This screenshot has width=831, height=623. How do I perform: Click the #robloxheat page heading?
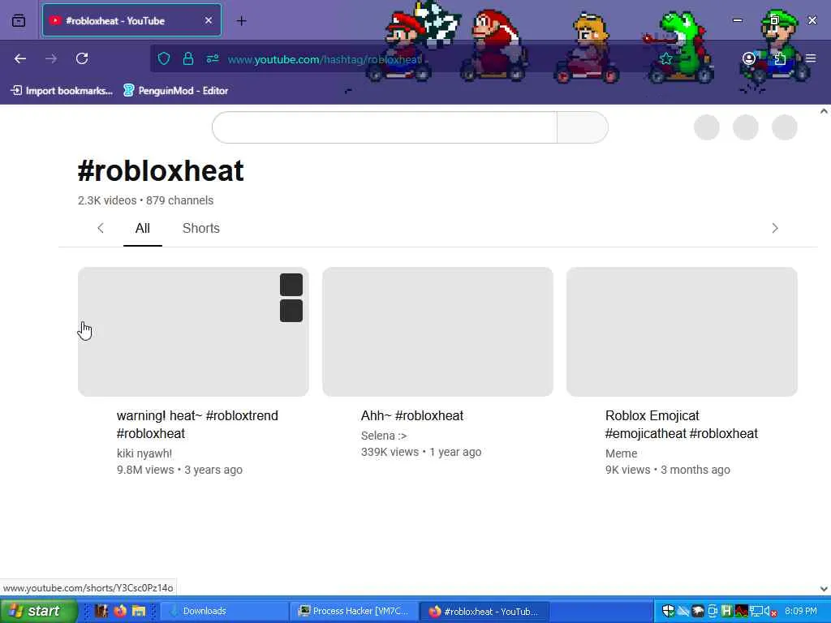tap(161, 170)
